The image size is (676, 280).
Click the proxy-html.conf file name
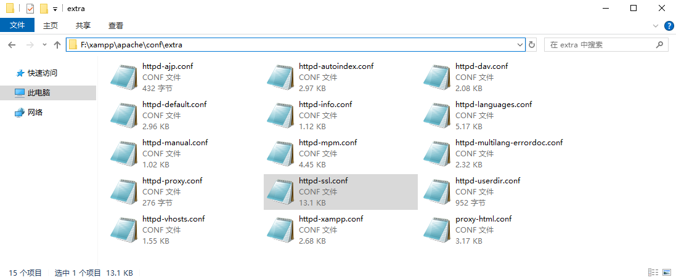point(484,218)
